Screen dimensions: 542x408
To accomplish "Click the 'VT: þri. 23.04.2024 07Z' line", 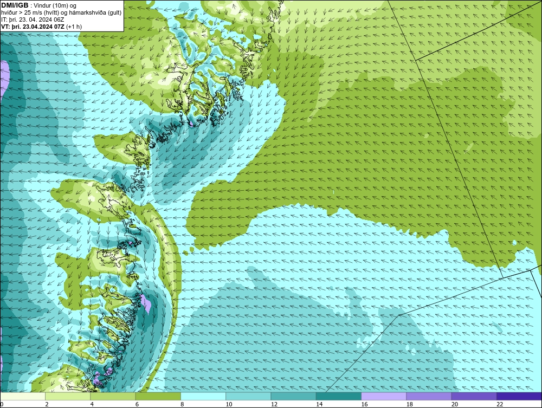I will click(x=42, y=27).
